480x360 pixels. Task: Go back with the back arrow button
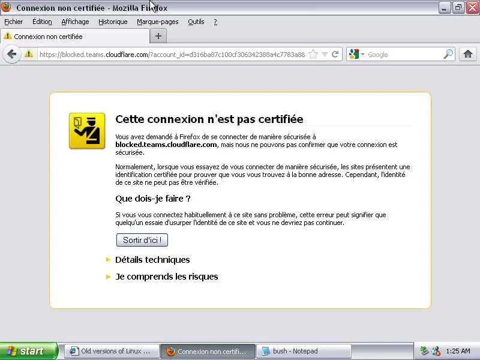(11, 54)
